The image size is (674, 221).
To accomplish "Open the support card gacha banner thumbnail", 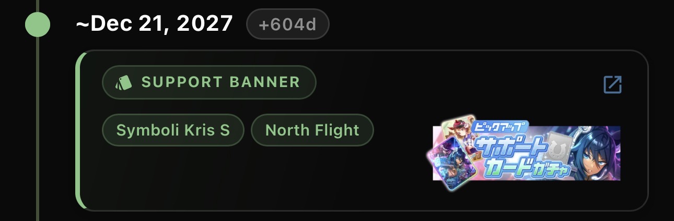I will click(x=526, y=153).
